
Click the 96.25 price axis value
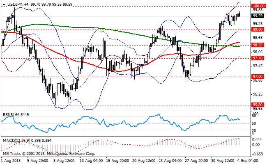[x=258, y=94]
